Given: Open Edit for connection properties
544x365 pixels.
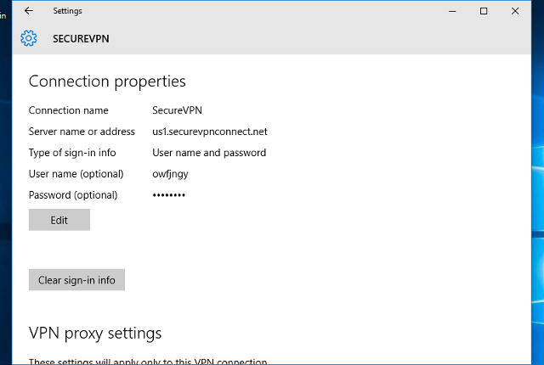Looking at the screenshot, I should coord(59,220).
